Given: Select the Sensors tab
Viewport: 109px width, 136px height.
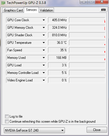Looking at the screenshot, I should 31,10.
